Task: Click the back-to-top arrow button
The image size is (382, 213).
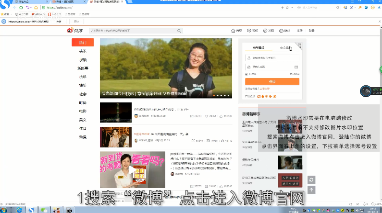Action: point(311,190)
